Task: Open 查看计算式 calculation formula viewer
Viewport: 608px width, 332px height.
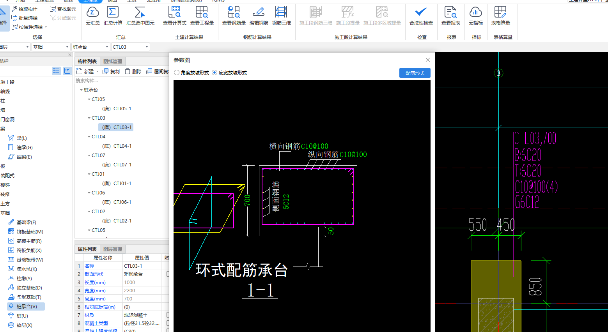Action: [x=174, y=16]
